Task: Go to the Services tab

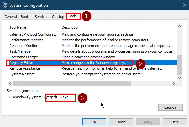Action: (x=41, y=17)
